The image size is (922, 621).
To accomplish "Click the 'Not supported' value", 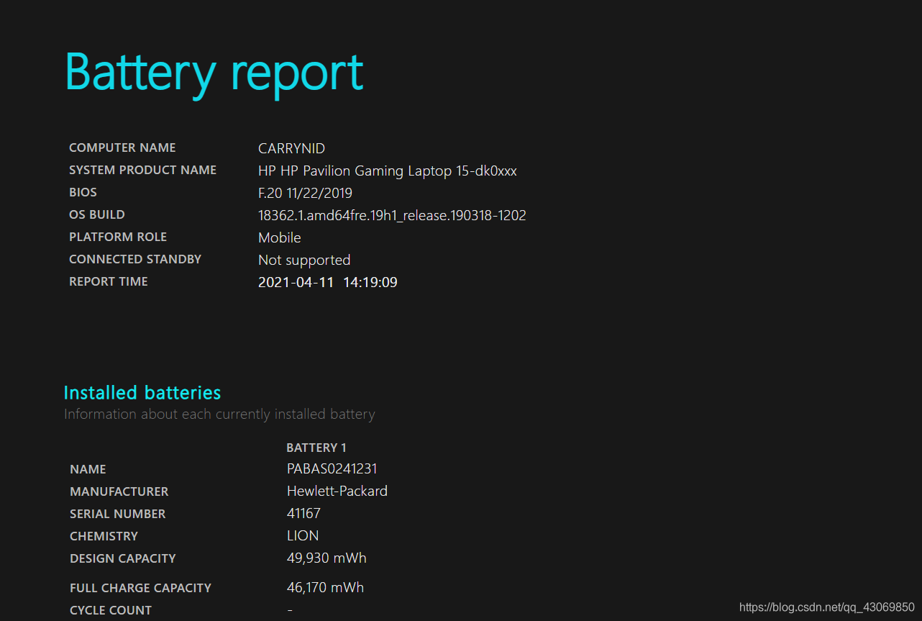I will [x=304, y=260].
